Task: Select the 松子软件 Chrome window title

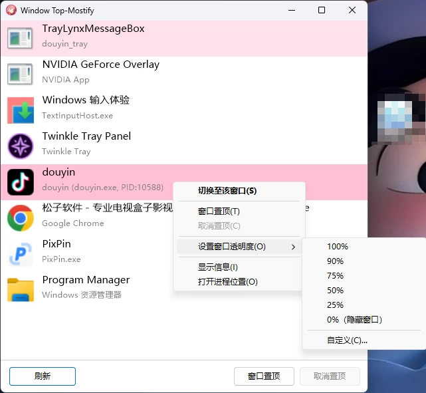Action: point(107,208)
